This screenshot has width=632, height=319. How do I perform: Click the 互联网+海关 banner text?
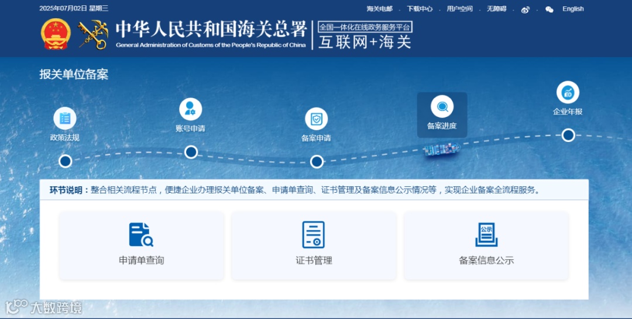click(x=365, y=42)
